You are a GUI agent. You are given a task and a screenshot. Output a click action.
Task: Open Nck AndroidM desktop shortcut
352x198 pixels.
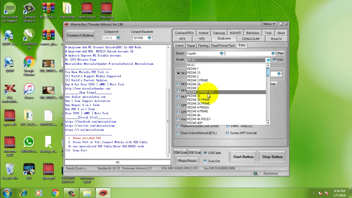tap(10, 93)
